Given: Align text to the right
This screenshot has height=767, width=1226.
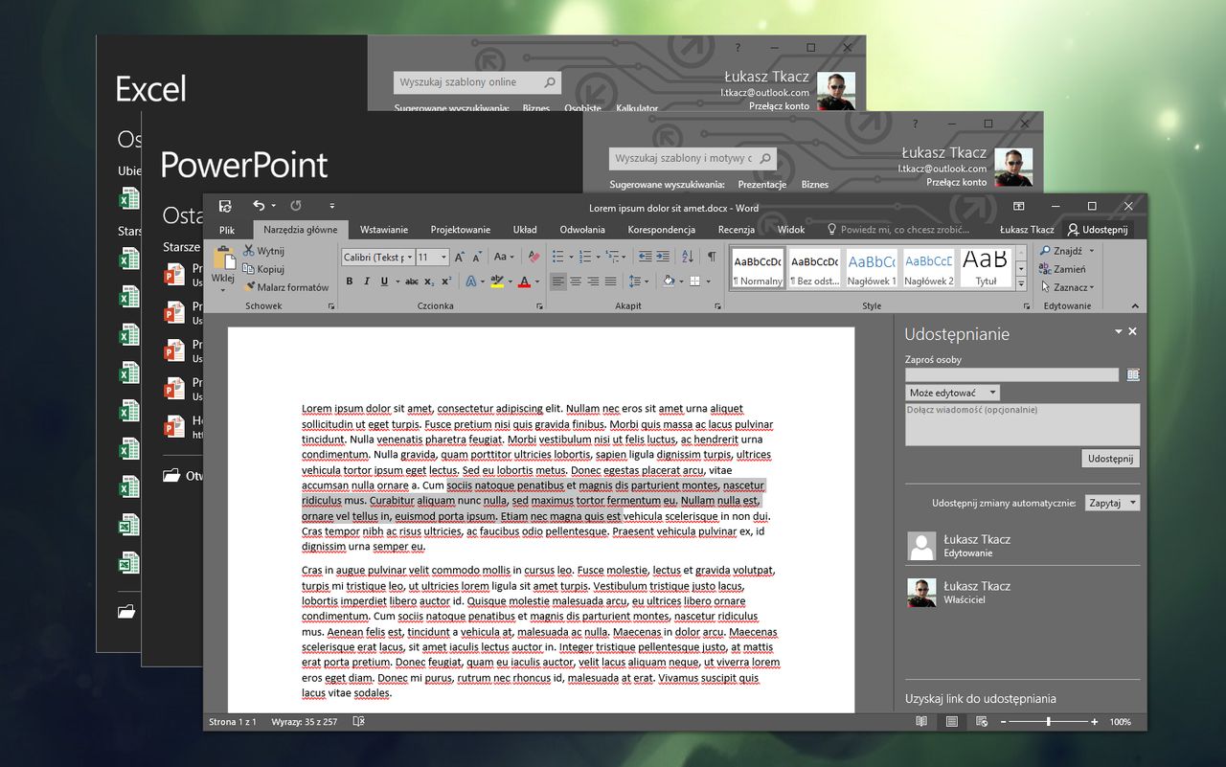Looking at the screenshot, I should coord(593,282).
